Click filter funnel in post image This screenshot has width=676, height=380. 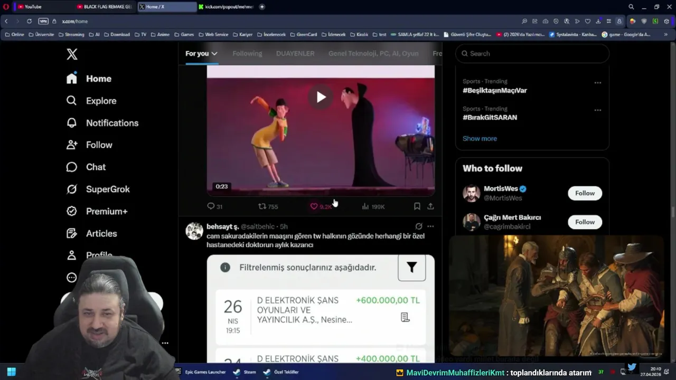[x=411, y=268]
